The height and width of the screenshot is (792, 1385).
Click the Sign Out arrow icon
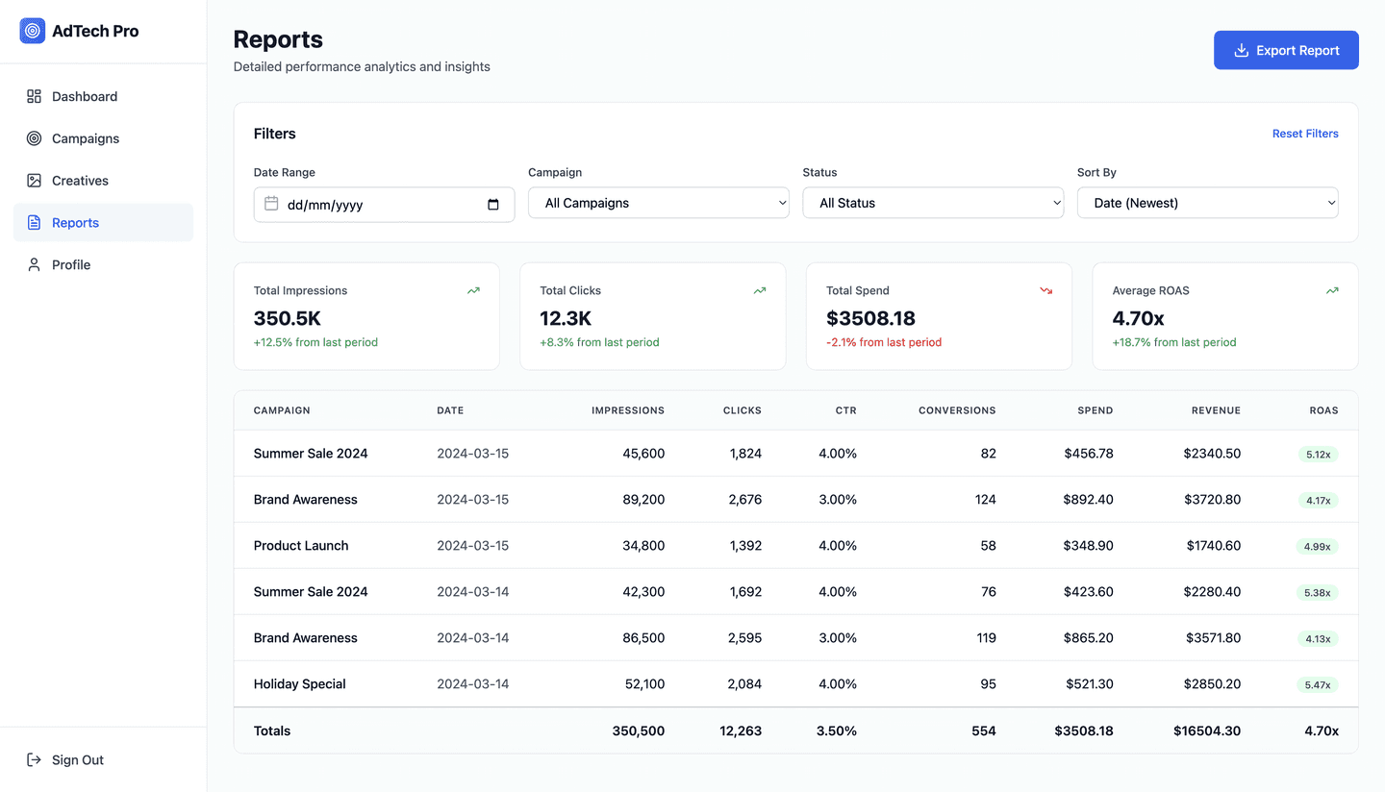point(34,760)
